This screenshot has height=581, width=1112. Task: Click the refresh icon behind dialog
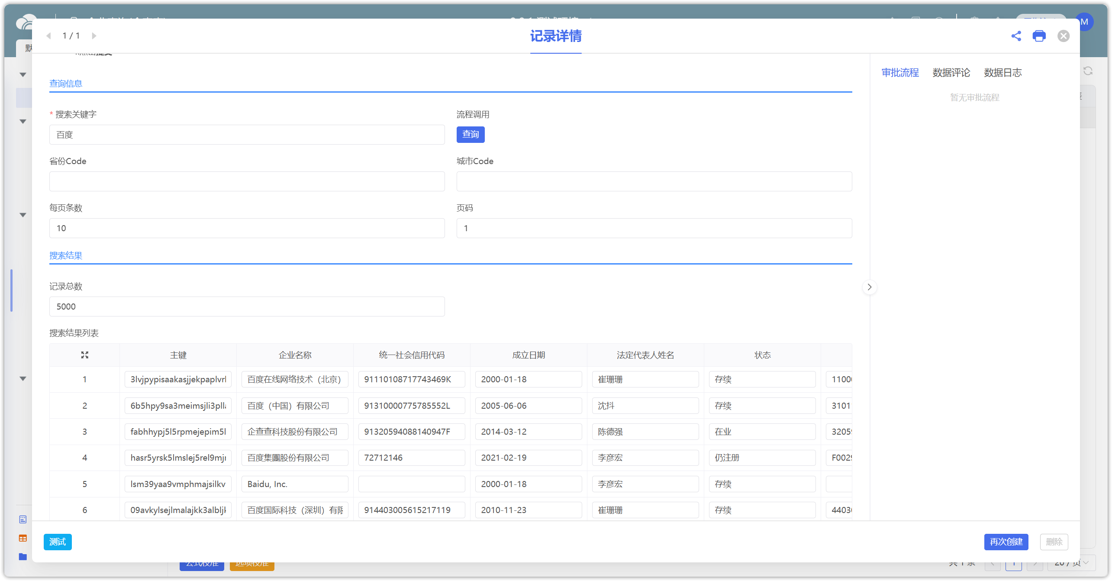coord(1088,71)
